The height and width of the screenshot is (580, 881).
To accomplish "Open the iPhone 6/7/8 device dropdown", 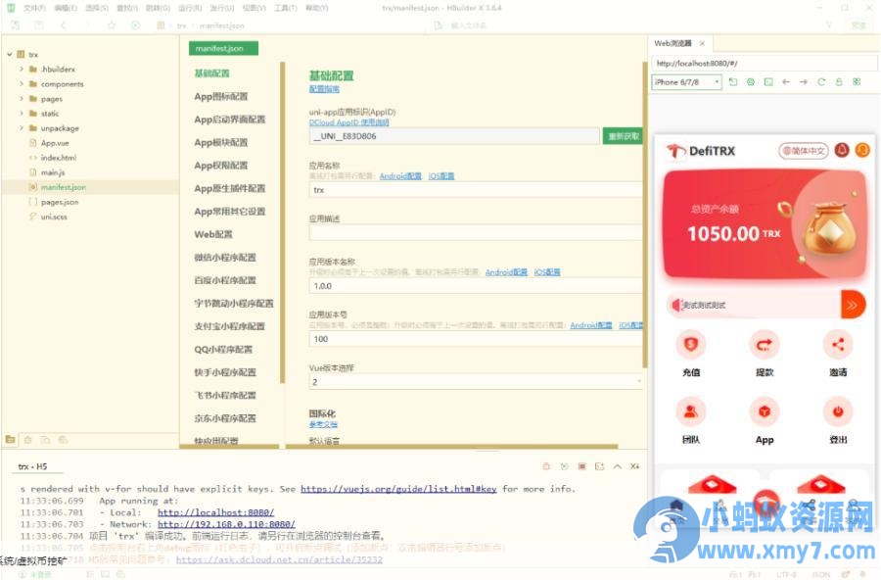I will pyautogui.click(x=686, y=82).
